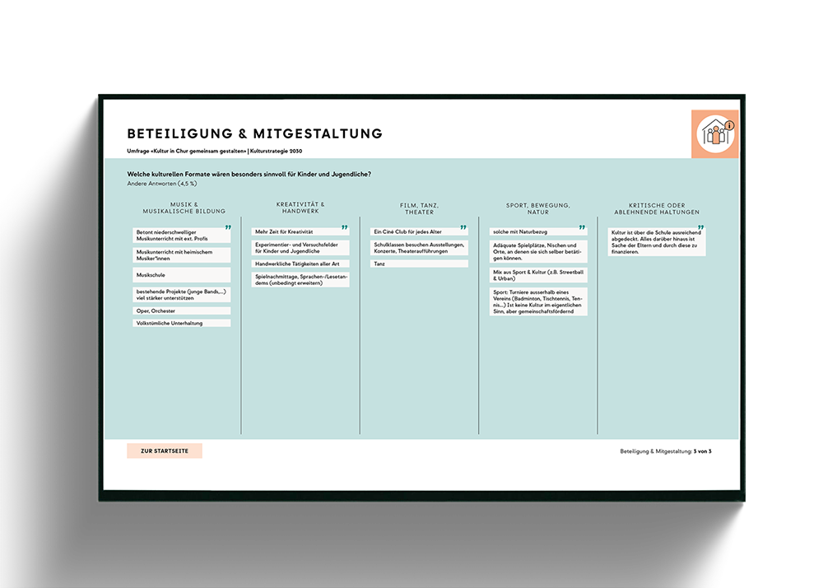Image resolution: width=823 pixels, height=588 pixels.
Task: Click the BETEILIGUNG & MITGESTALTUNG title
Action: [x=254, y=133]
